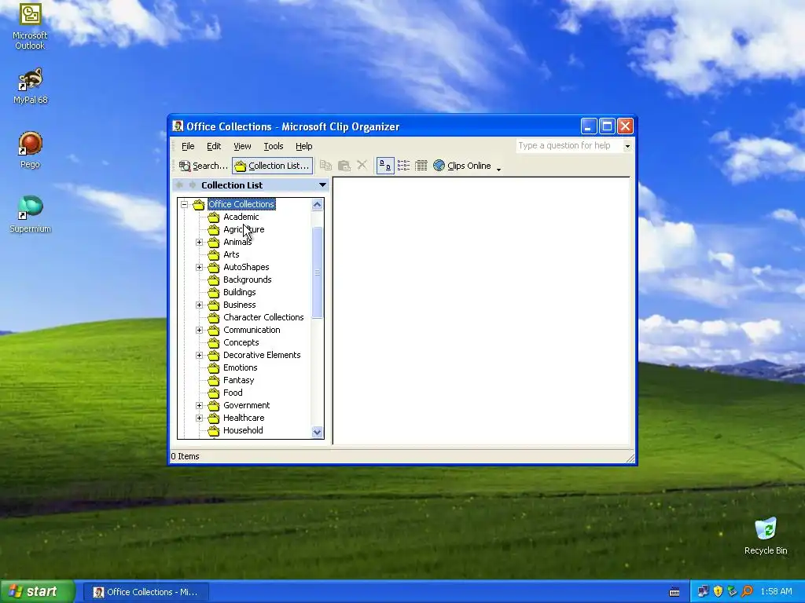Image resolution: width=805 pixels, height=603 pixels.
Task: Open the Collection List pane dropdown arrow
Action: click(322, 185)
